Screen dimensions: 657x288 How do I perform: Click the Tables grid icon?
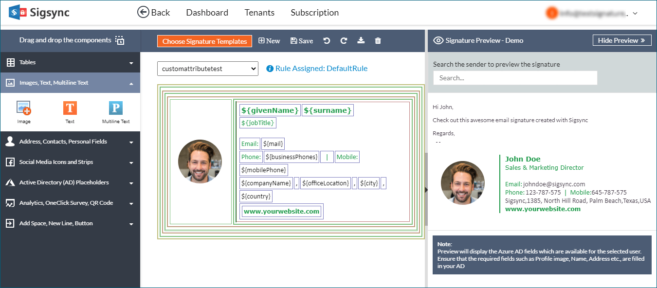(x=10, y=62)
